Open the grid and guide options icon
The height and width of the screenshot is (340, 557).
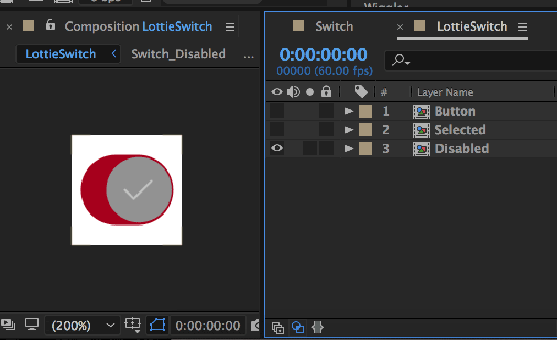click(133, 325)
